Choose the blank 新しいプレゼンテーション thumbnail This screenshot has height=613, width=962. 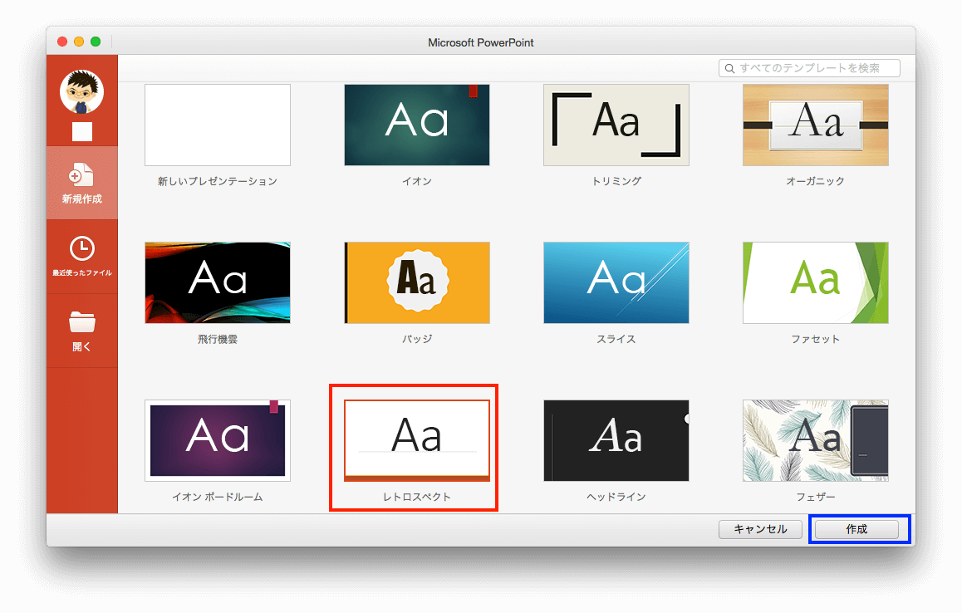click(x=217, y=125)
